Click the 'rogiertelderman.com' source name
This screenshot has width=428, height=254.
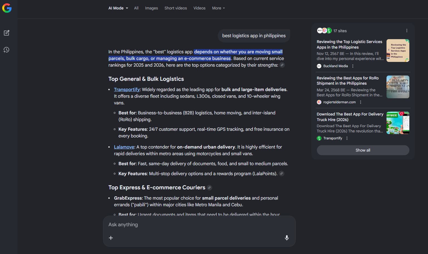(x=339, y=102)
